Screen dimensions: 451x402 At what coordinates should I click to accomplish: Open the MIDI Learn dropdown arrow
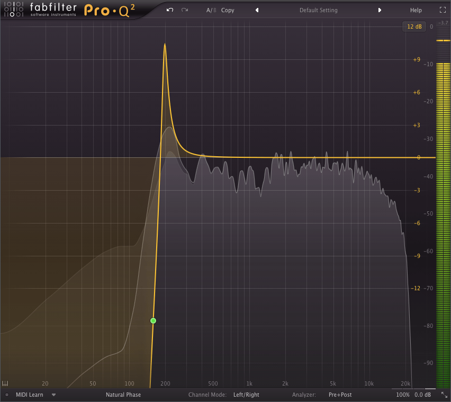point(53,395)
